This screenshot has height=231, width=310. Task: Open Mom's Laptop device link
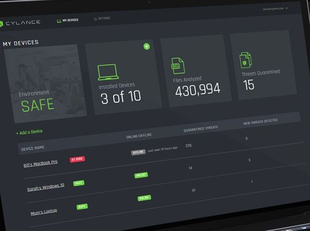[44, 212]
